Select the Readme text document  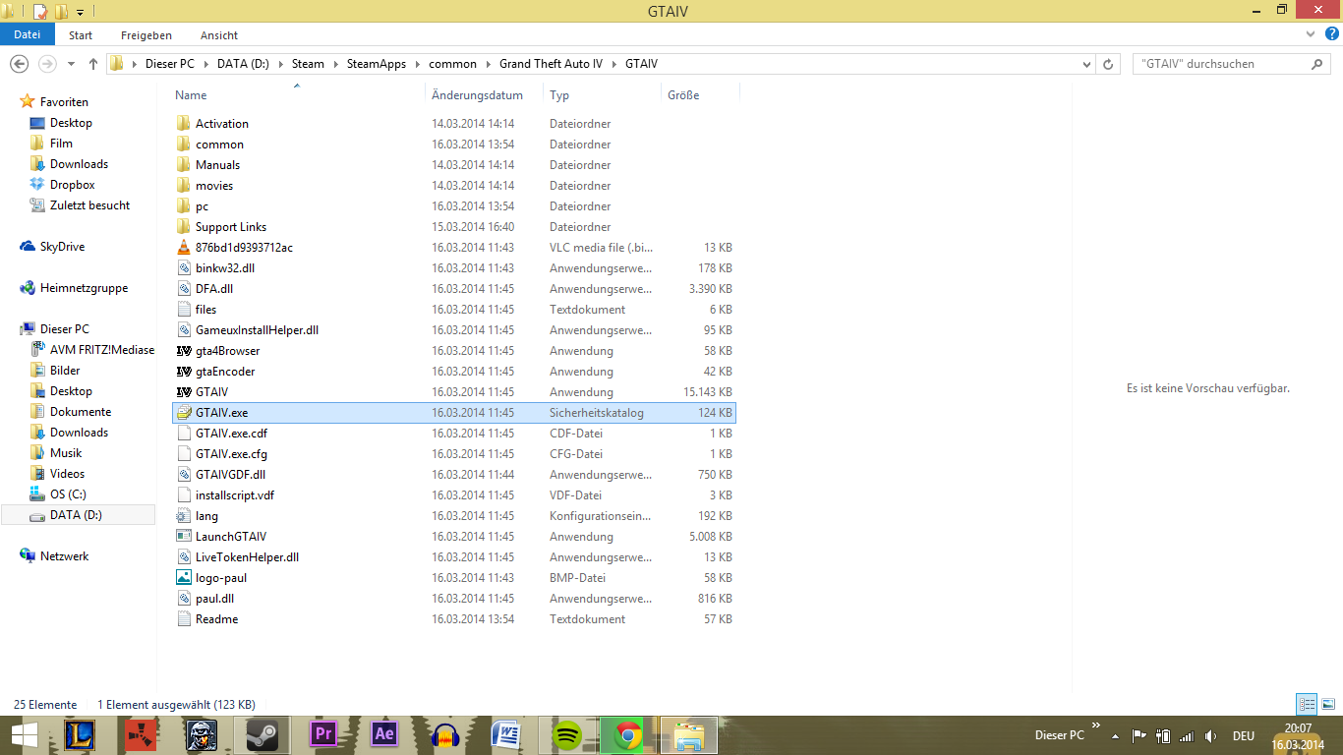[216, 619]
